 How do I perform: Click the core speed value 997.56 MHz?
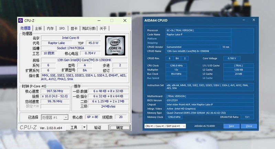coord(55,91)
